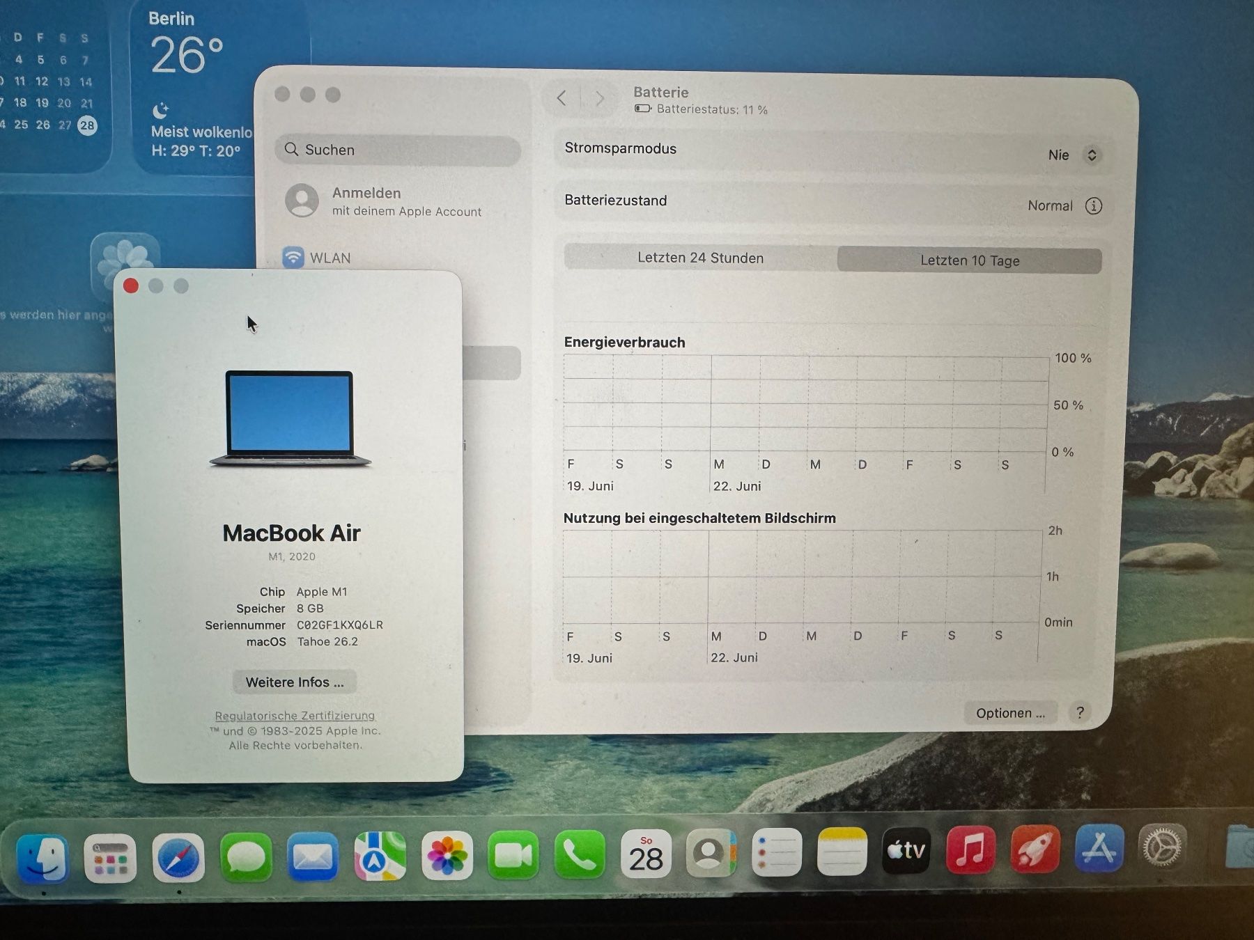Open Launchpad apps icon in Dock
The image size is (1254, 940).
(110, 858)
